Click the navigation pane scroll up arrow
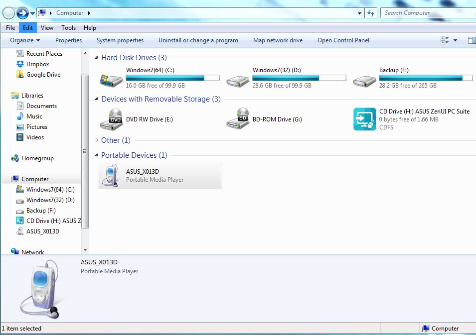 tap(85, 53)
